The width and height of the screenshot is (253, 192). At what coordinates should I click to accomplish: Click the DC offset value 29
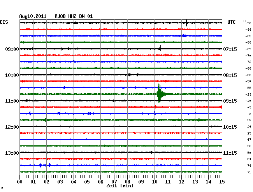click(249, 127)
